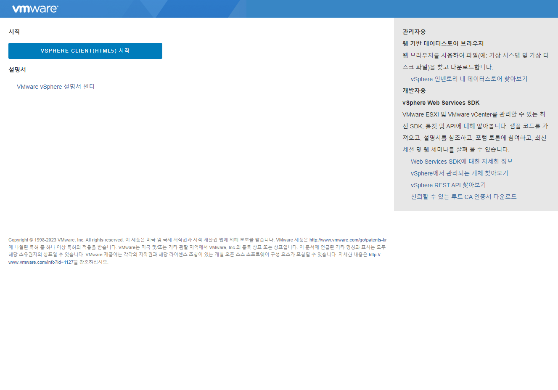Viewport: 558px width, 390px height.
Task: Click the 설명서 heading text
Action: click(x=17, y=70)
